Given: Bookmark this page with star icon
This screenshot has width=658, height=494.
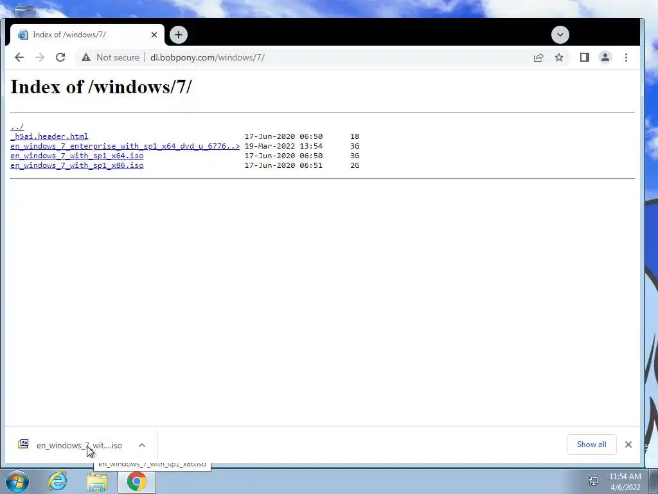Looking at the screenshot, I should [559, 57].
